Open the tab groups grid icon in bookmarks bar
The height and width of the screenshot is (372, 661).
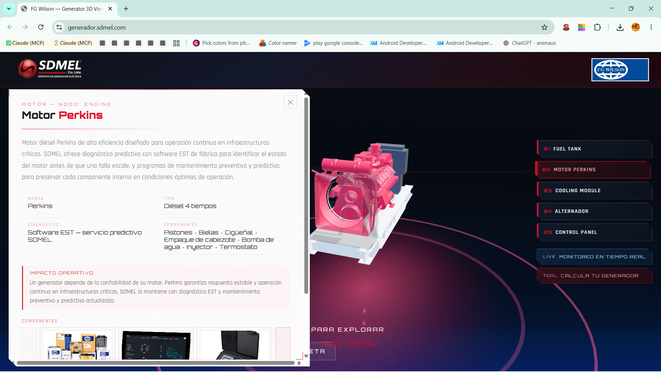[176, 43]
